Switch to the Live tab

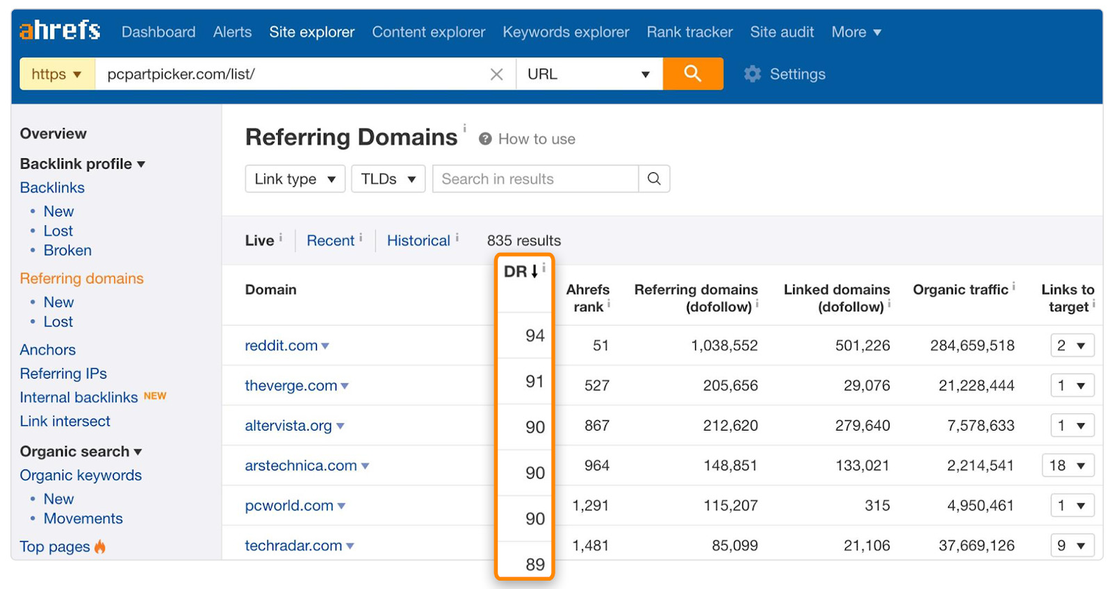(259, 240)
